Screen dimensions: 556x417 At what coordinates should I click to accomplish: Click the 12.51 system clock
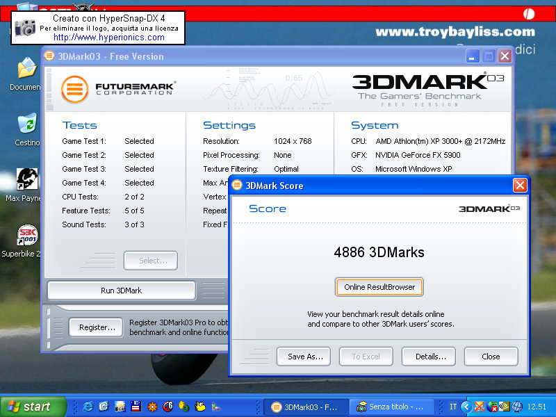537,407
